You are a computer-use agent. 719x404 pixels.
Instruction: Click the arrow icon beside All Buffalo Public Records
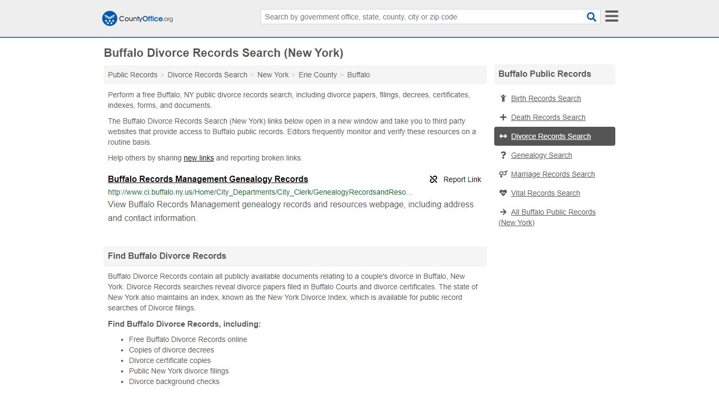pos(503,212)
